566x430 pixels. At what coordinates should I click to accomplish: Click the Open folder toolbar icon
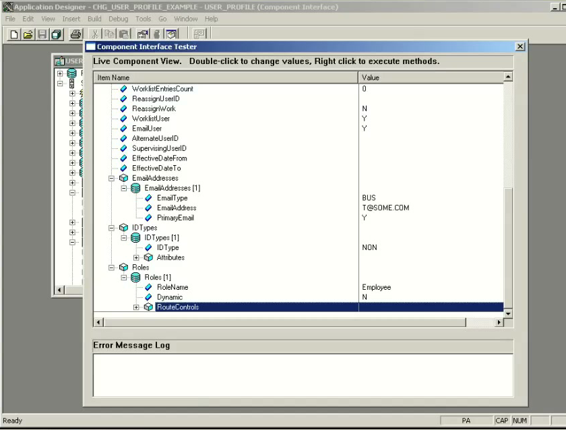click(28, 34)
